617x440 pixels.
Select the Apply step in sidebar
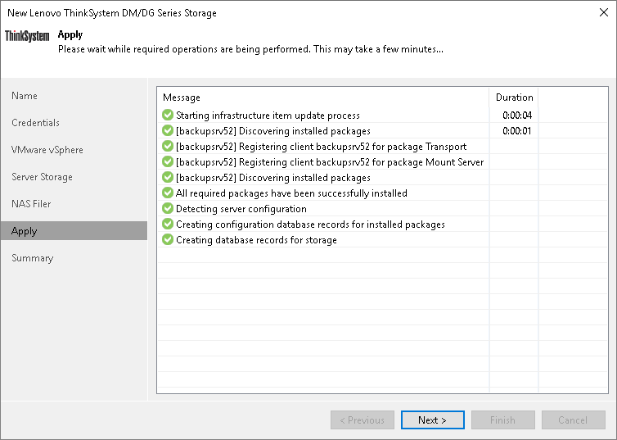point(74,231)
